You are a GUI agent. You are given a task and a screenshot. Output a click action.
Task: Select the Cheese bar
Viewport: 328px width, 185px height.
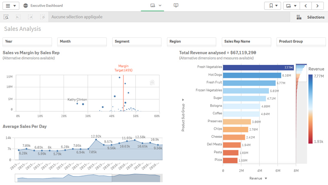click(234, 137)
